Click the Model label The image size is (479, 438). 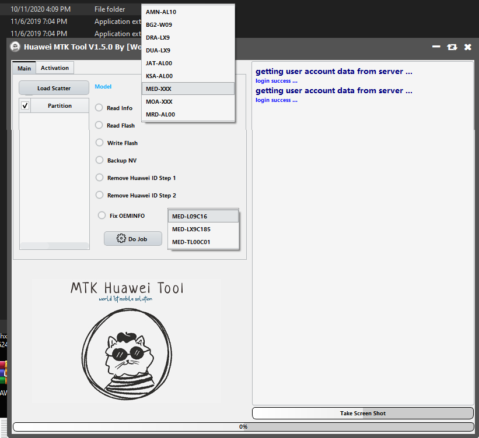point(103,87)
